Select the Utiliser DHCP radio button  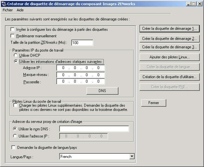pyautogui.click(x=16, y=55)
